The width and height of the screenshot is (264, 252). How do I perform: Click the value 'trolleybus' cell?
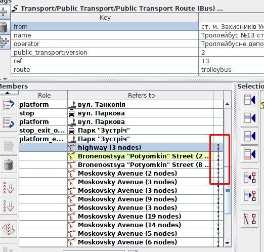point(232,69)
